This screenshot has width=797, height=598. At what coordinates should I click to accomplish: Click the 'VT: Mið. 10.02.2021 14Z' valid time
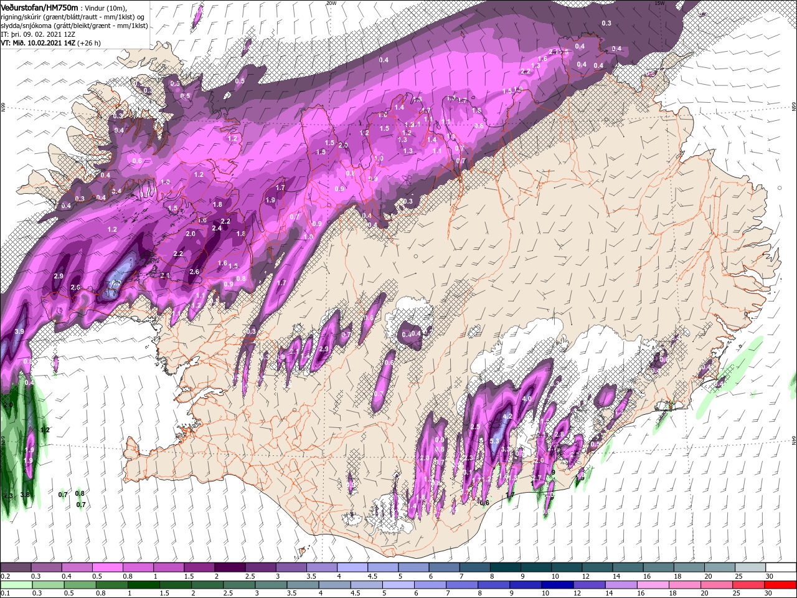[38, 43]
